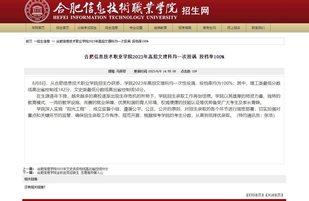Open 分类考试招生 navigation item
The width and height of the screenshot is (309, 201).
coord(87,28)
